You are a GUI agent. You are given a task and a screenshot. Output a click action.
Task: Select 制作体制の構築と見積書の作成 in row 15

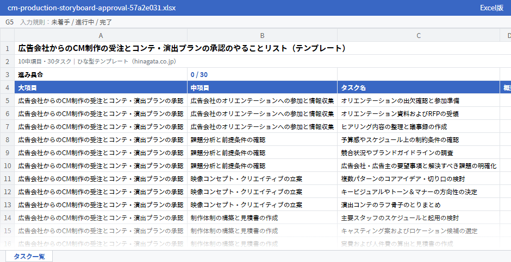[262, 231]
